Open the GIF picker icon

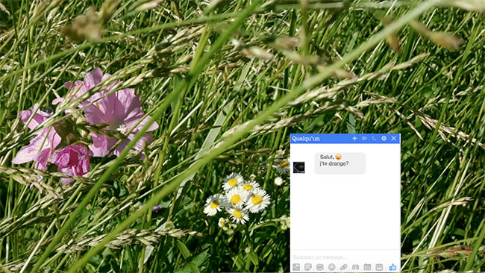[x=320, y=267]
